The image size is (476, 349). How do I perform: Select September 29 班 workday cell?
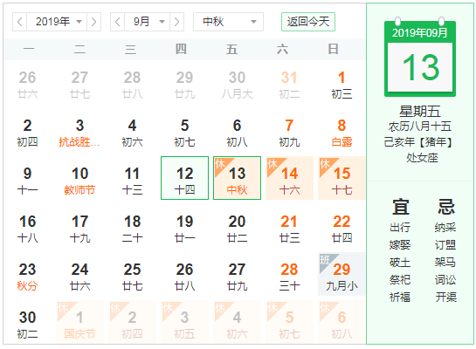coord(341,274)
